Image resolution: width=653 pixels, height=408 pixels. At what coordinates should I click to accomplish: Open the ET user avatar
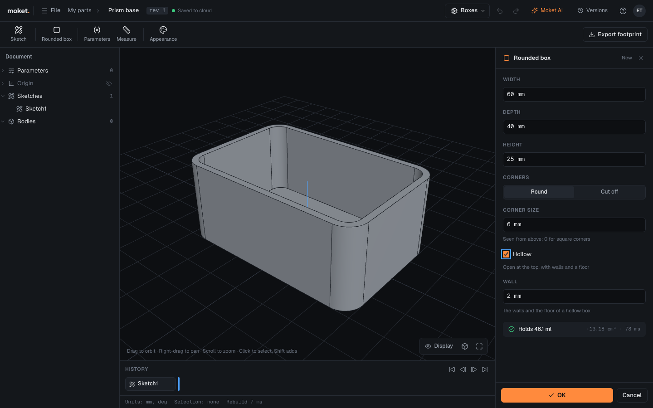coord(639,11)
